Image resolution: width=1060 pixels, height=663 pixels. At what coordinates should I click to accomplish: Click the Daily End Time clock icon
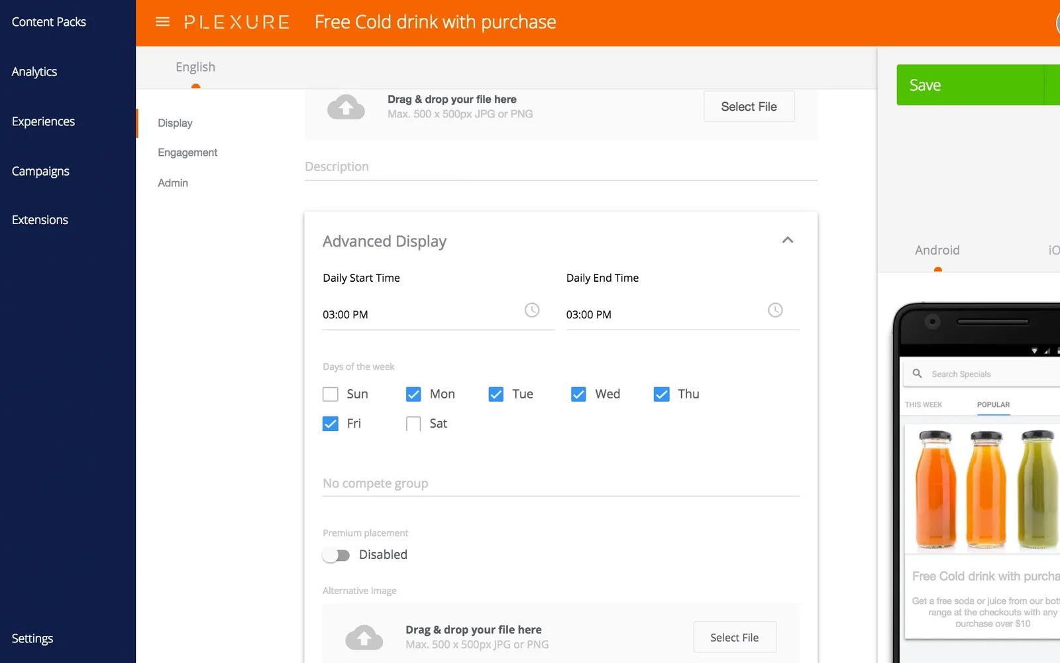click(775, 310)
